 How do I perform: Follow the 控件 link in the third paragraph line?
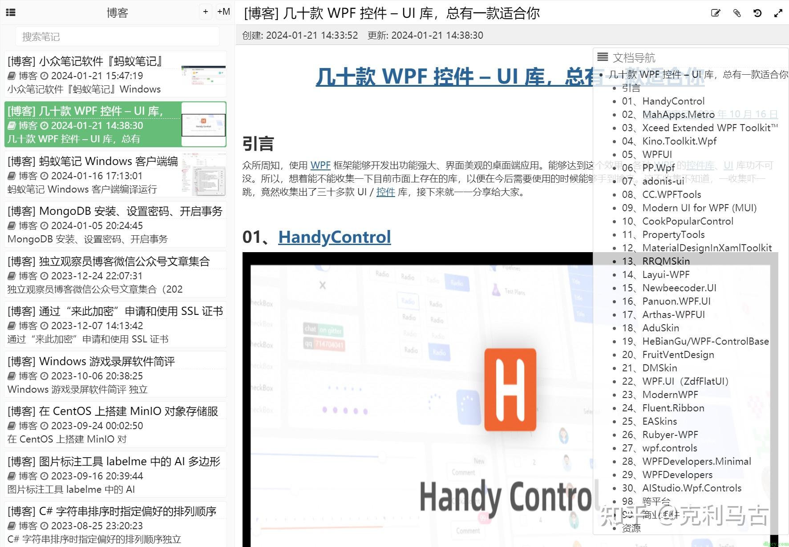coord(386,192)
